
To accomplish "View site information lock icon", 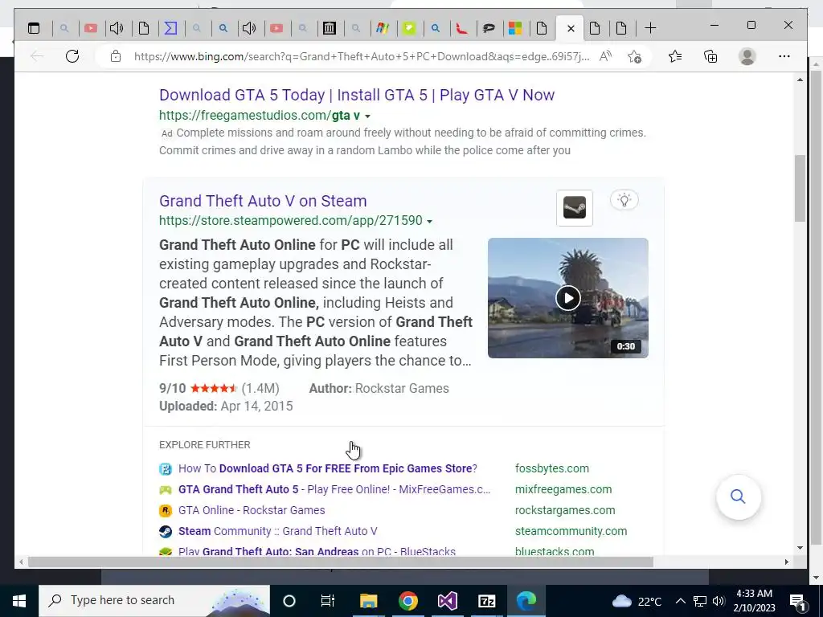I will coord(116,56).
